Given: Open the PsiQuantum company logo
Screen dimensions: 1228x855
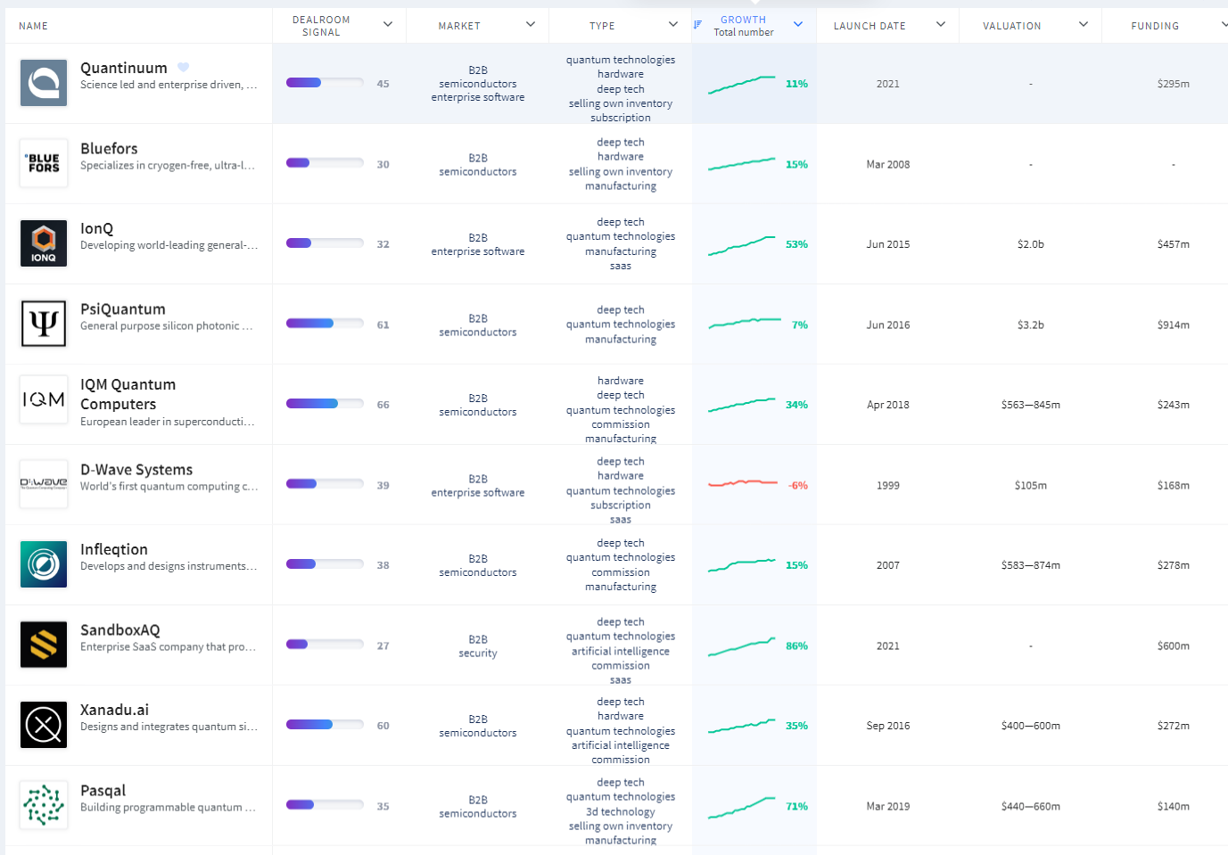Looking at the screenshot, I should tap(44, 324).
